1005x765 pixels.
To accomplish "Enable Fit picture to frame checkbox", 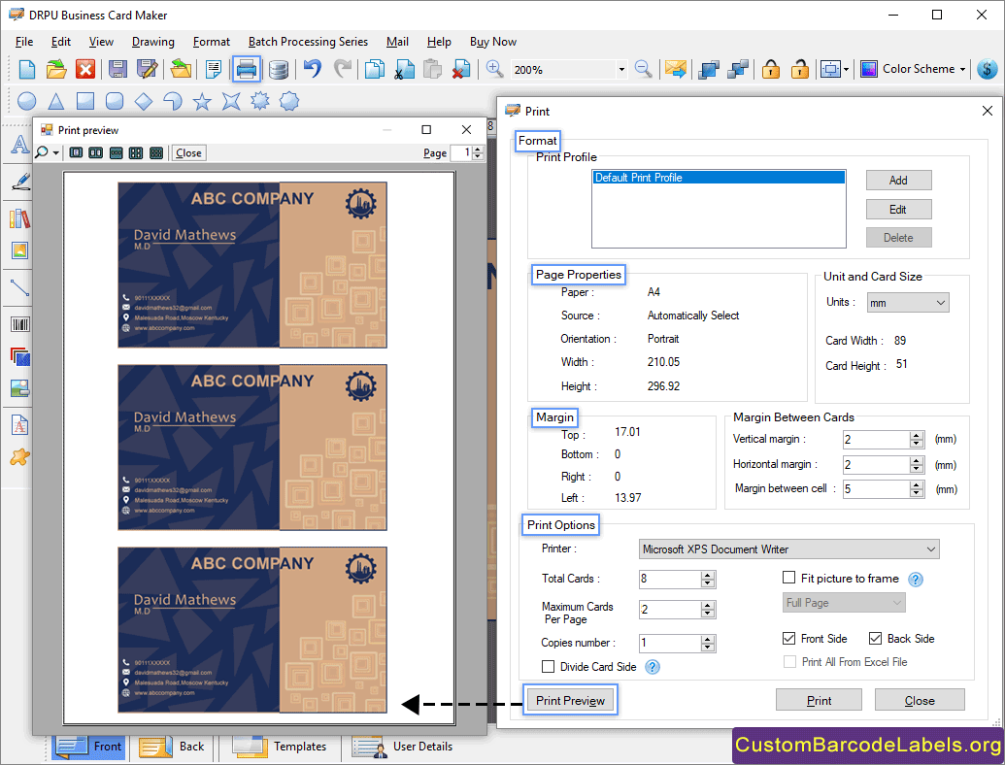I will 789,578.
